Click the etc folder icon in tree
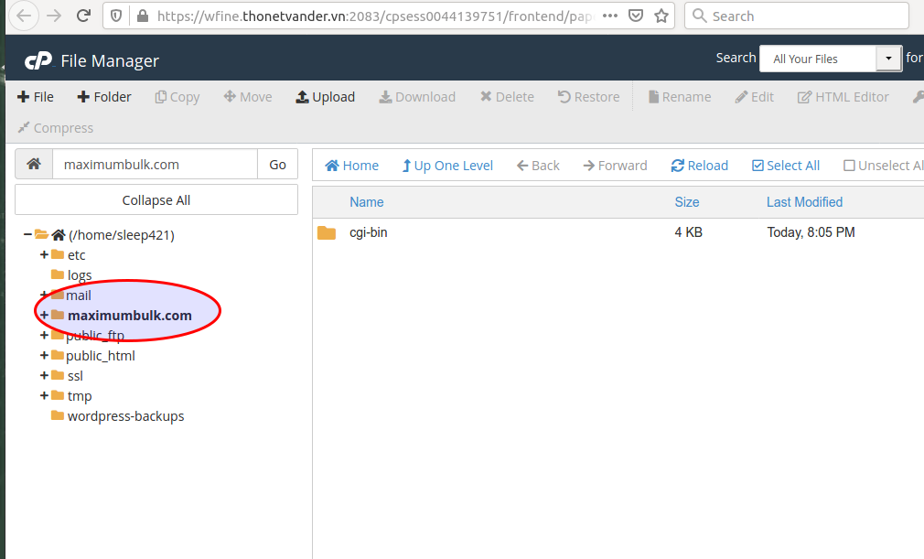Screen dimensions: 924x559 coord(57,254)
